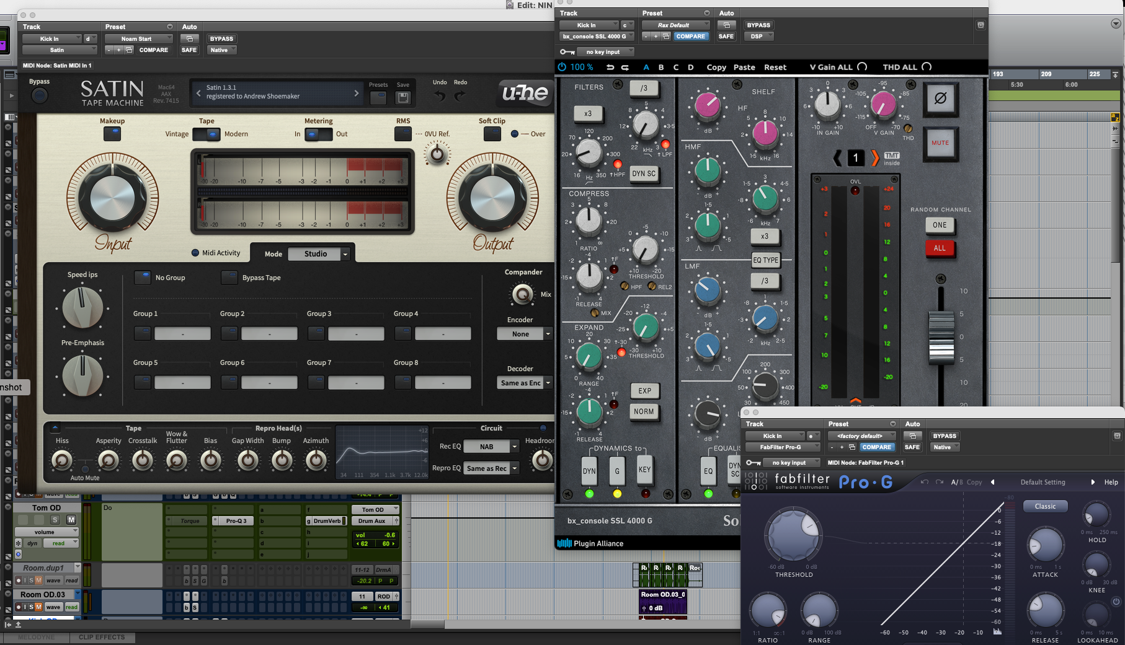Toggle Bypass on the Satin tape machine

click(x=39, y=95)
